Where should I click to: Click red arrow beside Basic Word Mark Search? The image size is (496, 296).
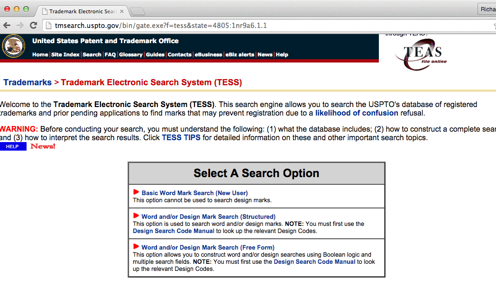pyautogui.click(x=136, y=192)
